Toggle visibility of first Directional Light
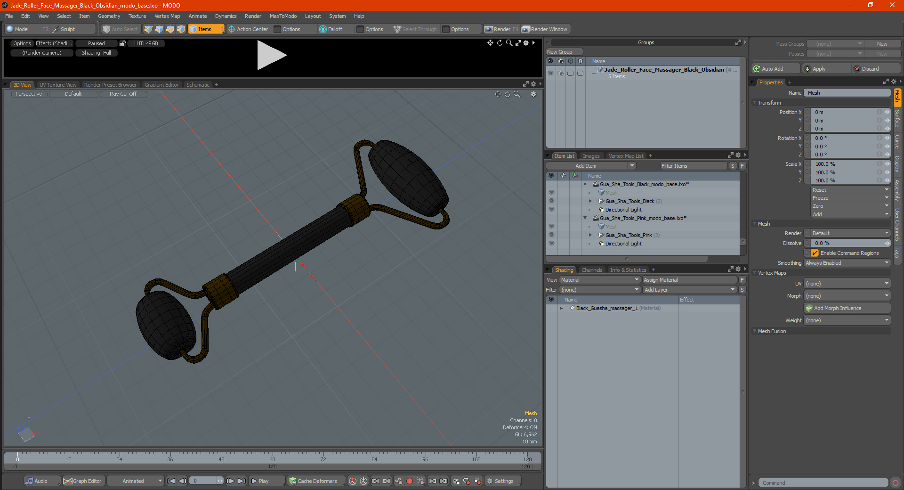Viewport: 904px width, 490px height. 551,210
